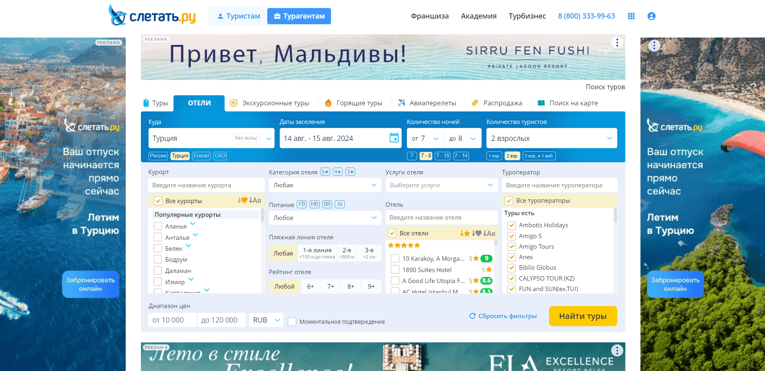Pick the 7 - 10 nights quick tag
This screenshot has width=765, height=371.
(x=443, y=156)
